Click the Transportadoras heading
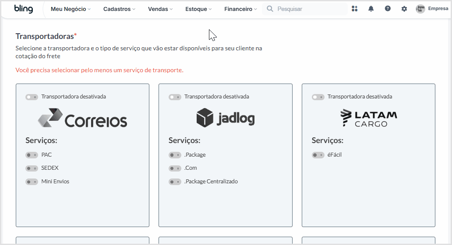452x245 pixels. coord(45,36)
